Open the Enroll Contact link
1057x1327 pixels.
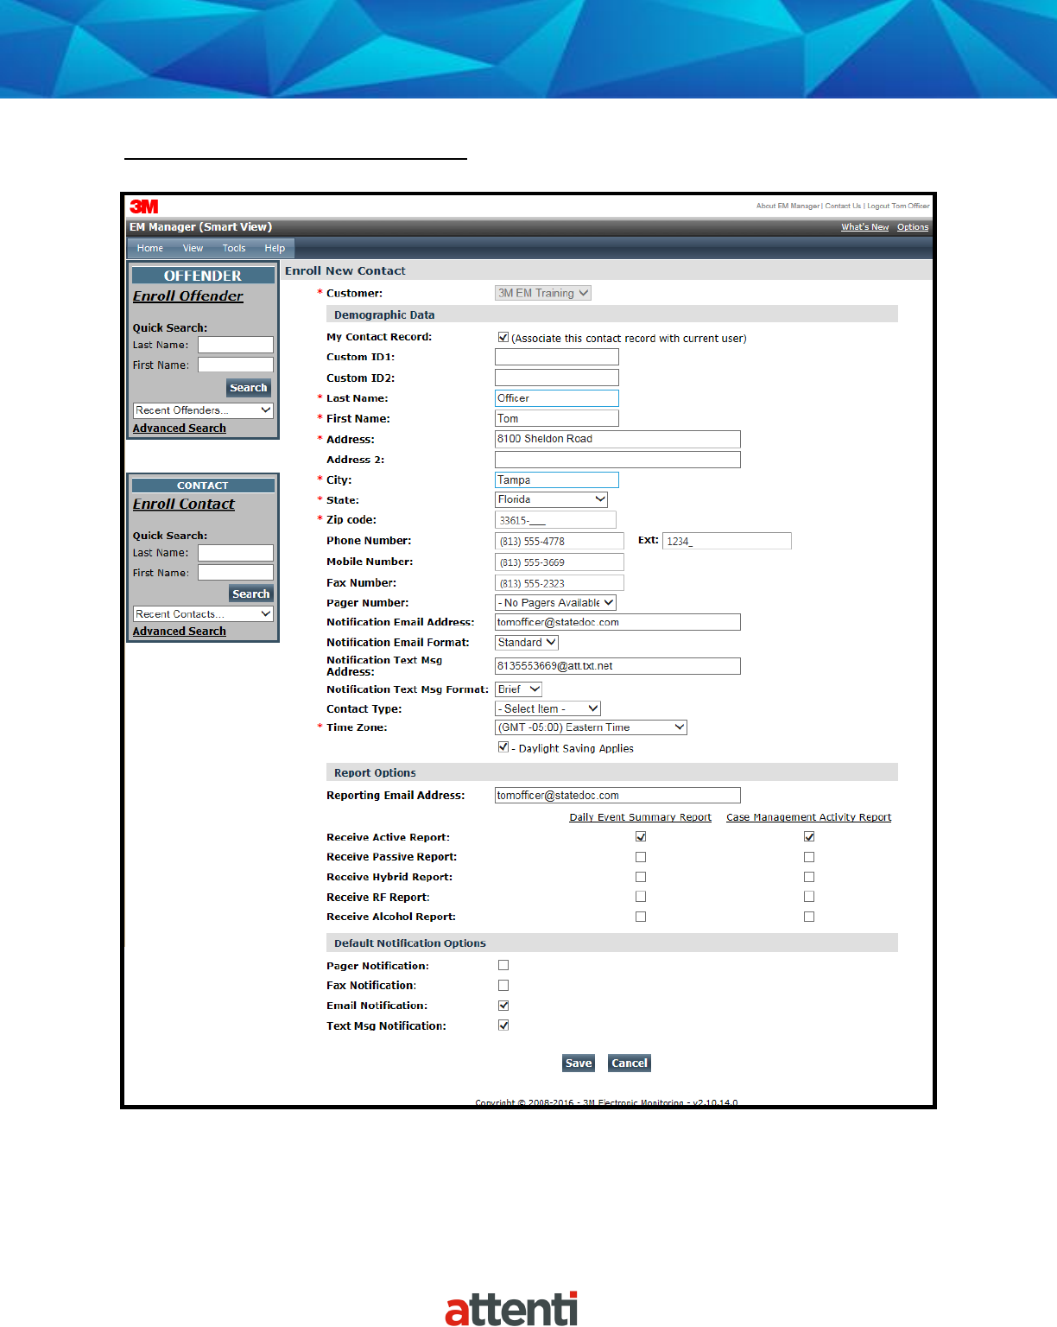click(x=184, y=504)
